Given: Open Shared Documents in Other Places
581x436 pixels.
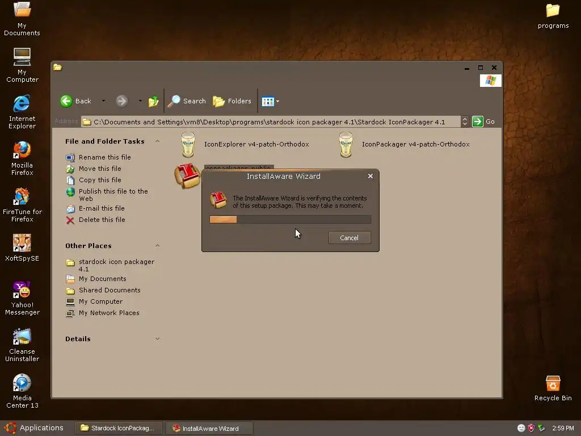Looking at the screenshot, I should pos(103,290).
